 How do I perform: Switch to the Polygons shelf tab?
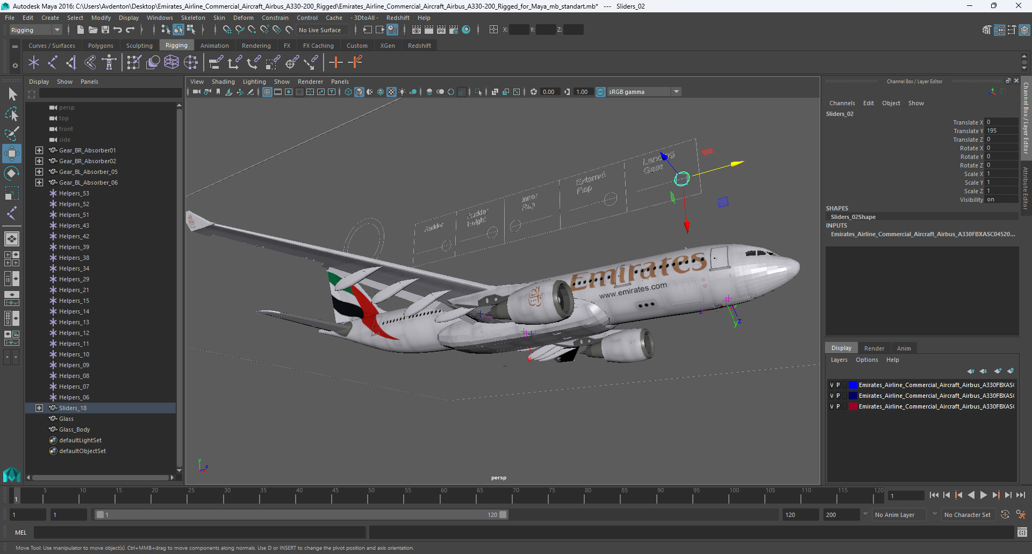tap(101, 46)
